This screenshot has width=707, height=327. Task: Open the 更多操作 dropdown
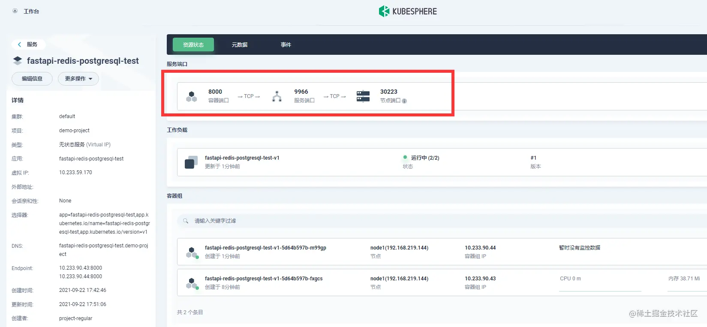[78, 79]
